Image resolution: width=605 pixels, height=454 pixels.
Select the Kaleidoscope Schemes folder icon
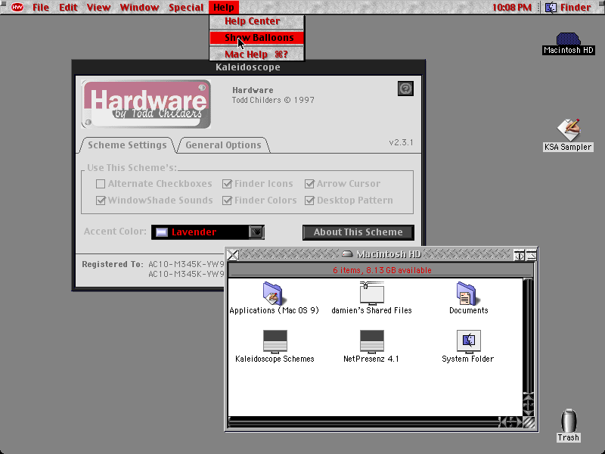pyautogui.click(x=275, y=342)
